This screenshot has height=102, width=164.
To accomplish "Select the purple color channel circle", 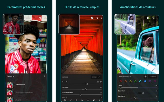I will coord(150,81).
